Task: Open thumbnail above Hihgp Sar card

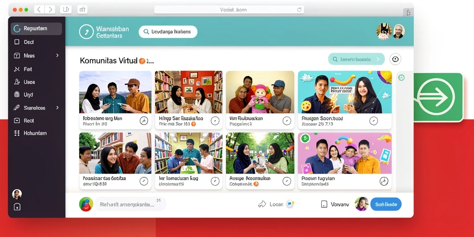Action: pos(189,92)
